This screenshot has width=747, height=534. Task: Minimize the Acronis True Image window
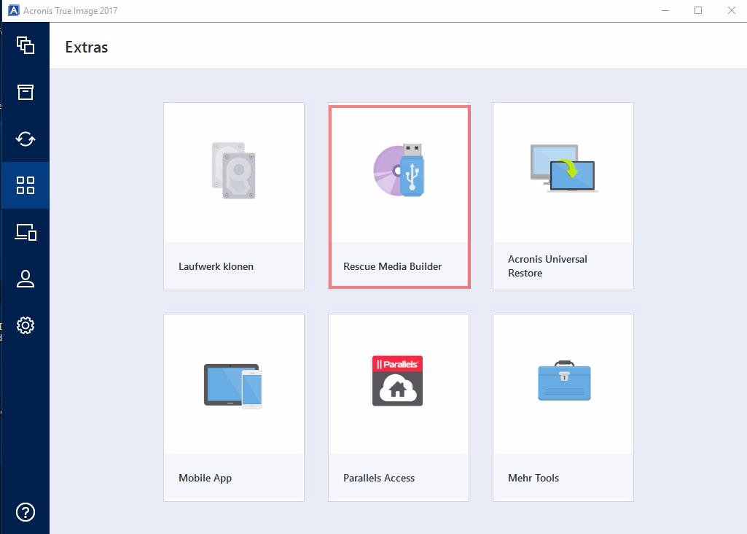coord(665,10)
